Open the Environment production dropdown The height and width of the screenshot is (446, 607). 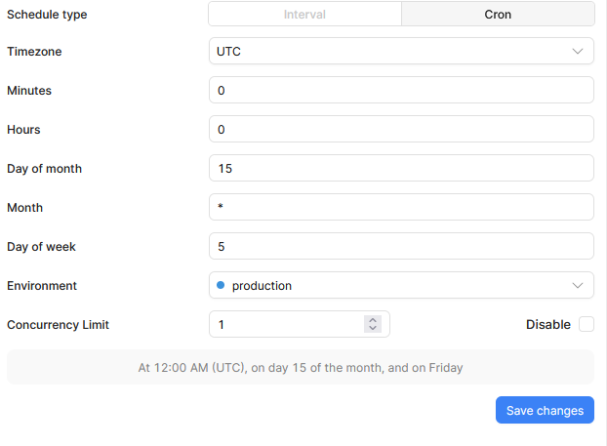coord(401,285)
